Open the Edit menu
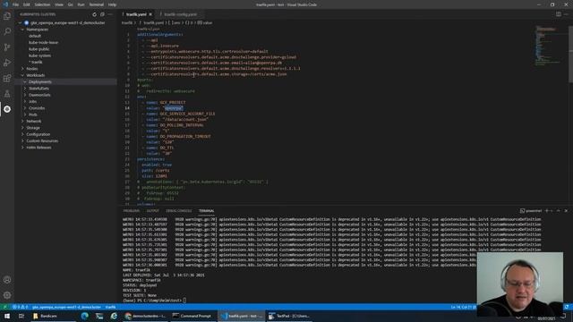Screen dimensions: 573x322 pyautogui.click(x=26, y=4)
